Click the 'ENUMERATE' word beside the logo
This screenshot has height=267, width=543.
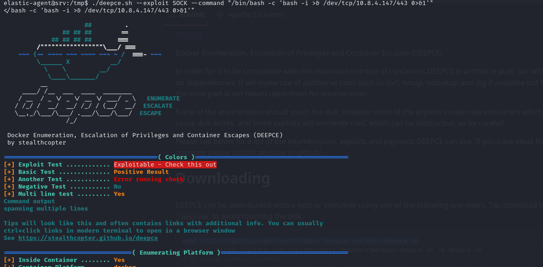point(163,98)
